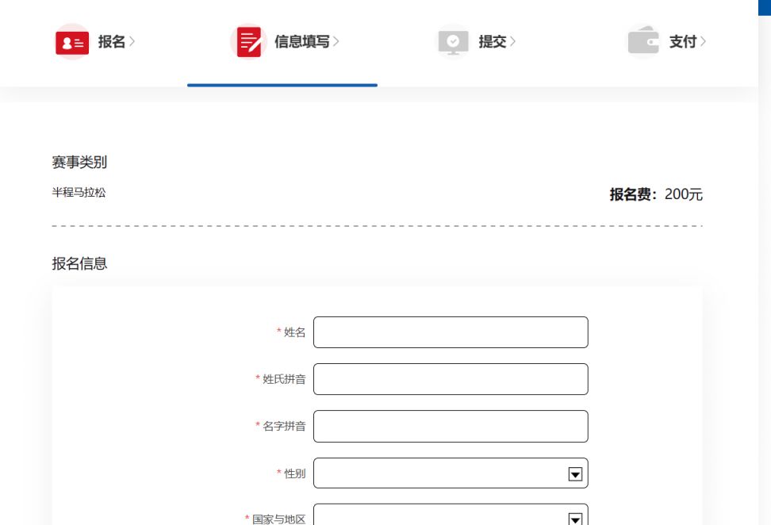Open the 性别 dropdown list
Image resolution: width=771 pixels, height=525 pixels.
(451, 473)
